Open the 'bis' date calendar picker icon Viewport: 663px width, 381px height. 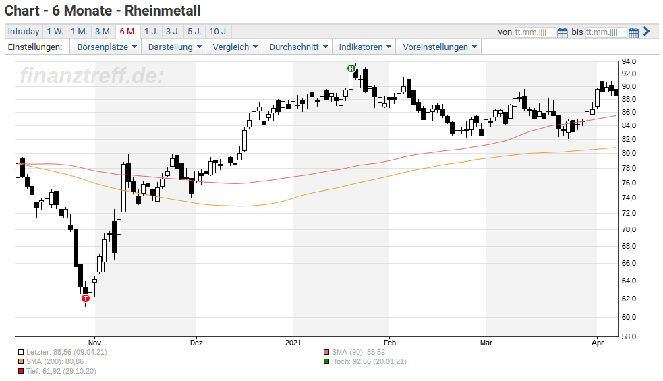coord(633,32)
